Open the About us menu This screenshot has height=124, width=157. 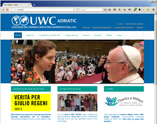pyautogui.click(x=30, y=35)
